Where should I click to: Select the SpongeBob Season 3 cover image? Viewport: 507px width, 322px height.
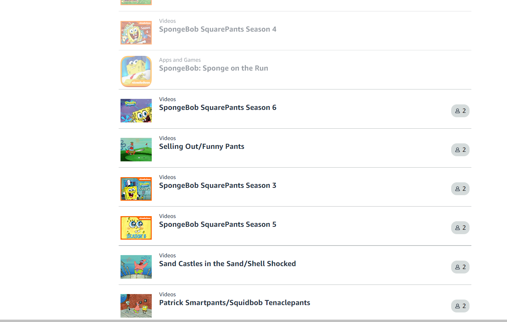(136, 189)
